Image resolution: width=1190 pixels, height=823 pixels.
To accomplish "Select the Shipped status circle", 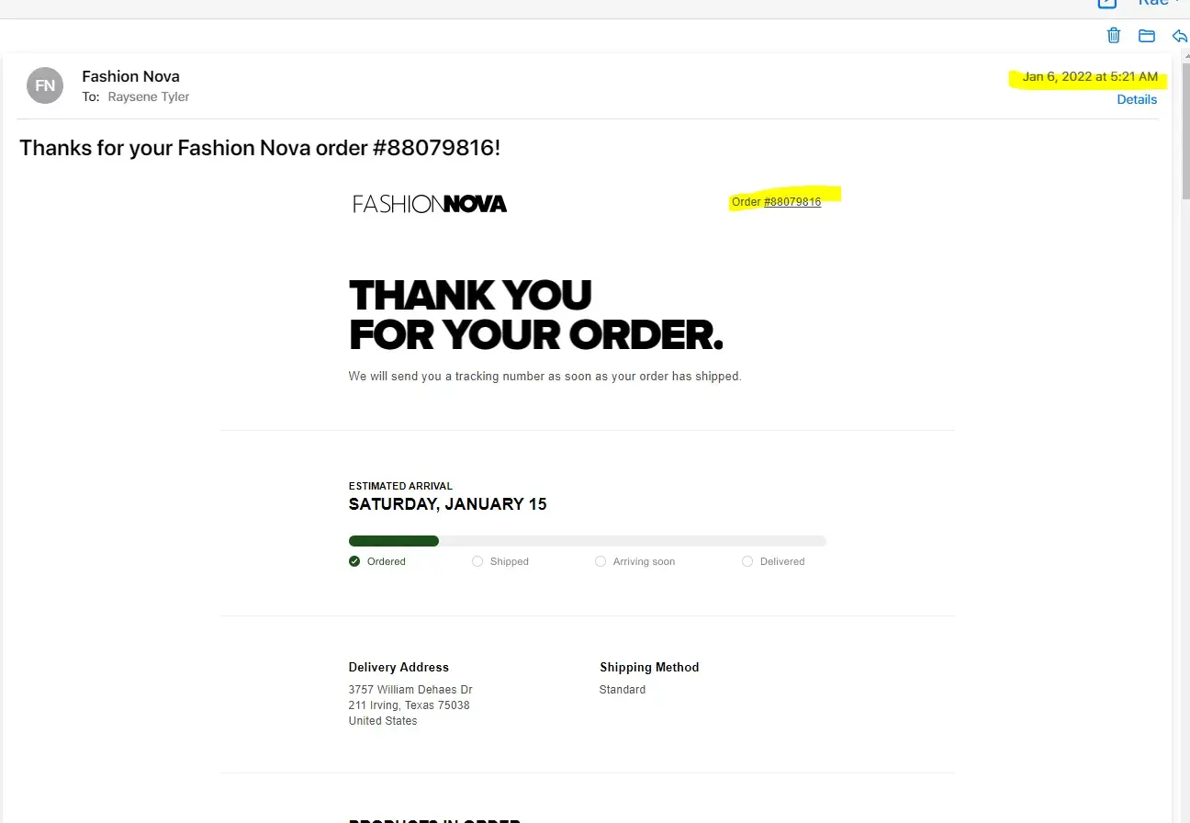I will tap(477, 561).
